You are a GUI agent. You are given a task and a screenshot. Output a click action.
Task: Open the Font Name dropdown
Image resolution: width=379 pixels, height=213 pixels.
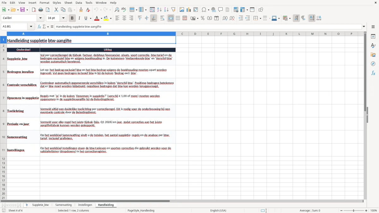(40, 18)
